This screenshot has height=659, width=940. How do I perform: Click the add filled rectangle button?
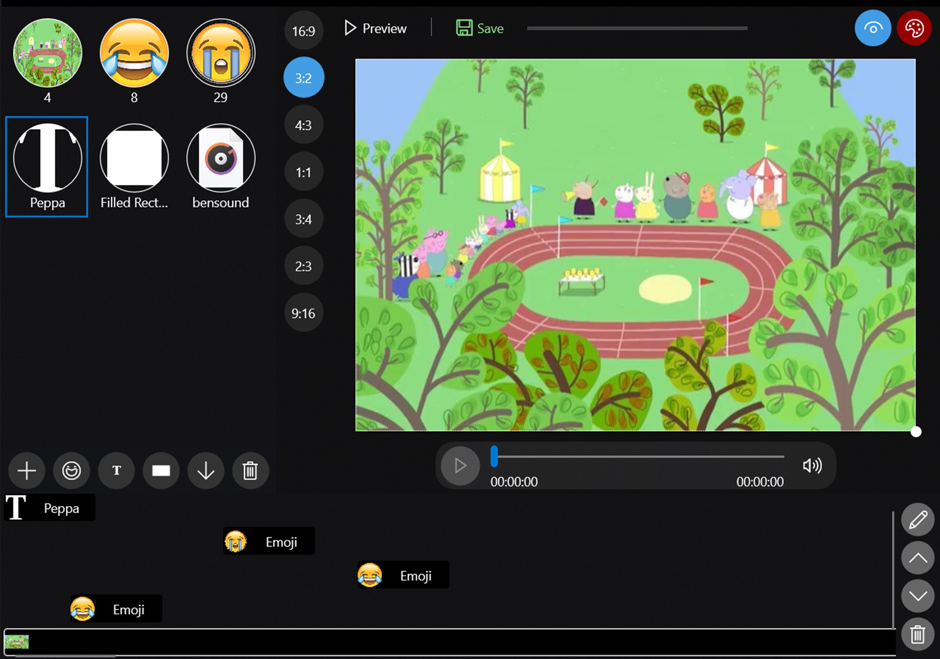161,471
